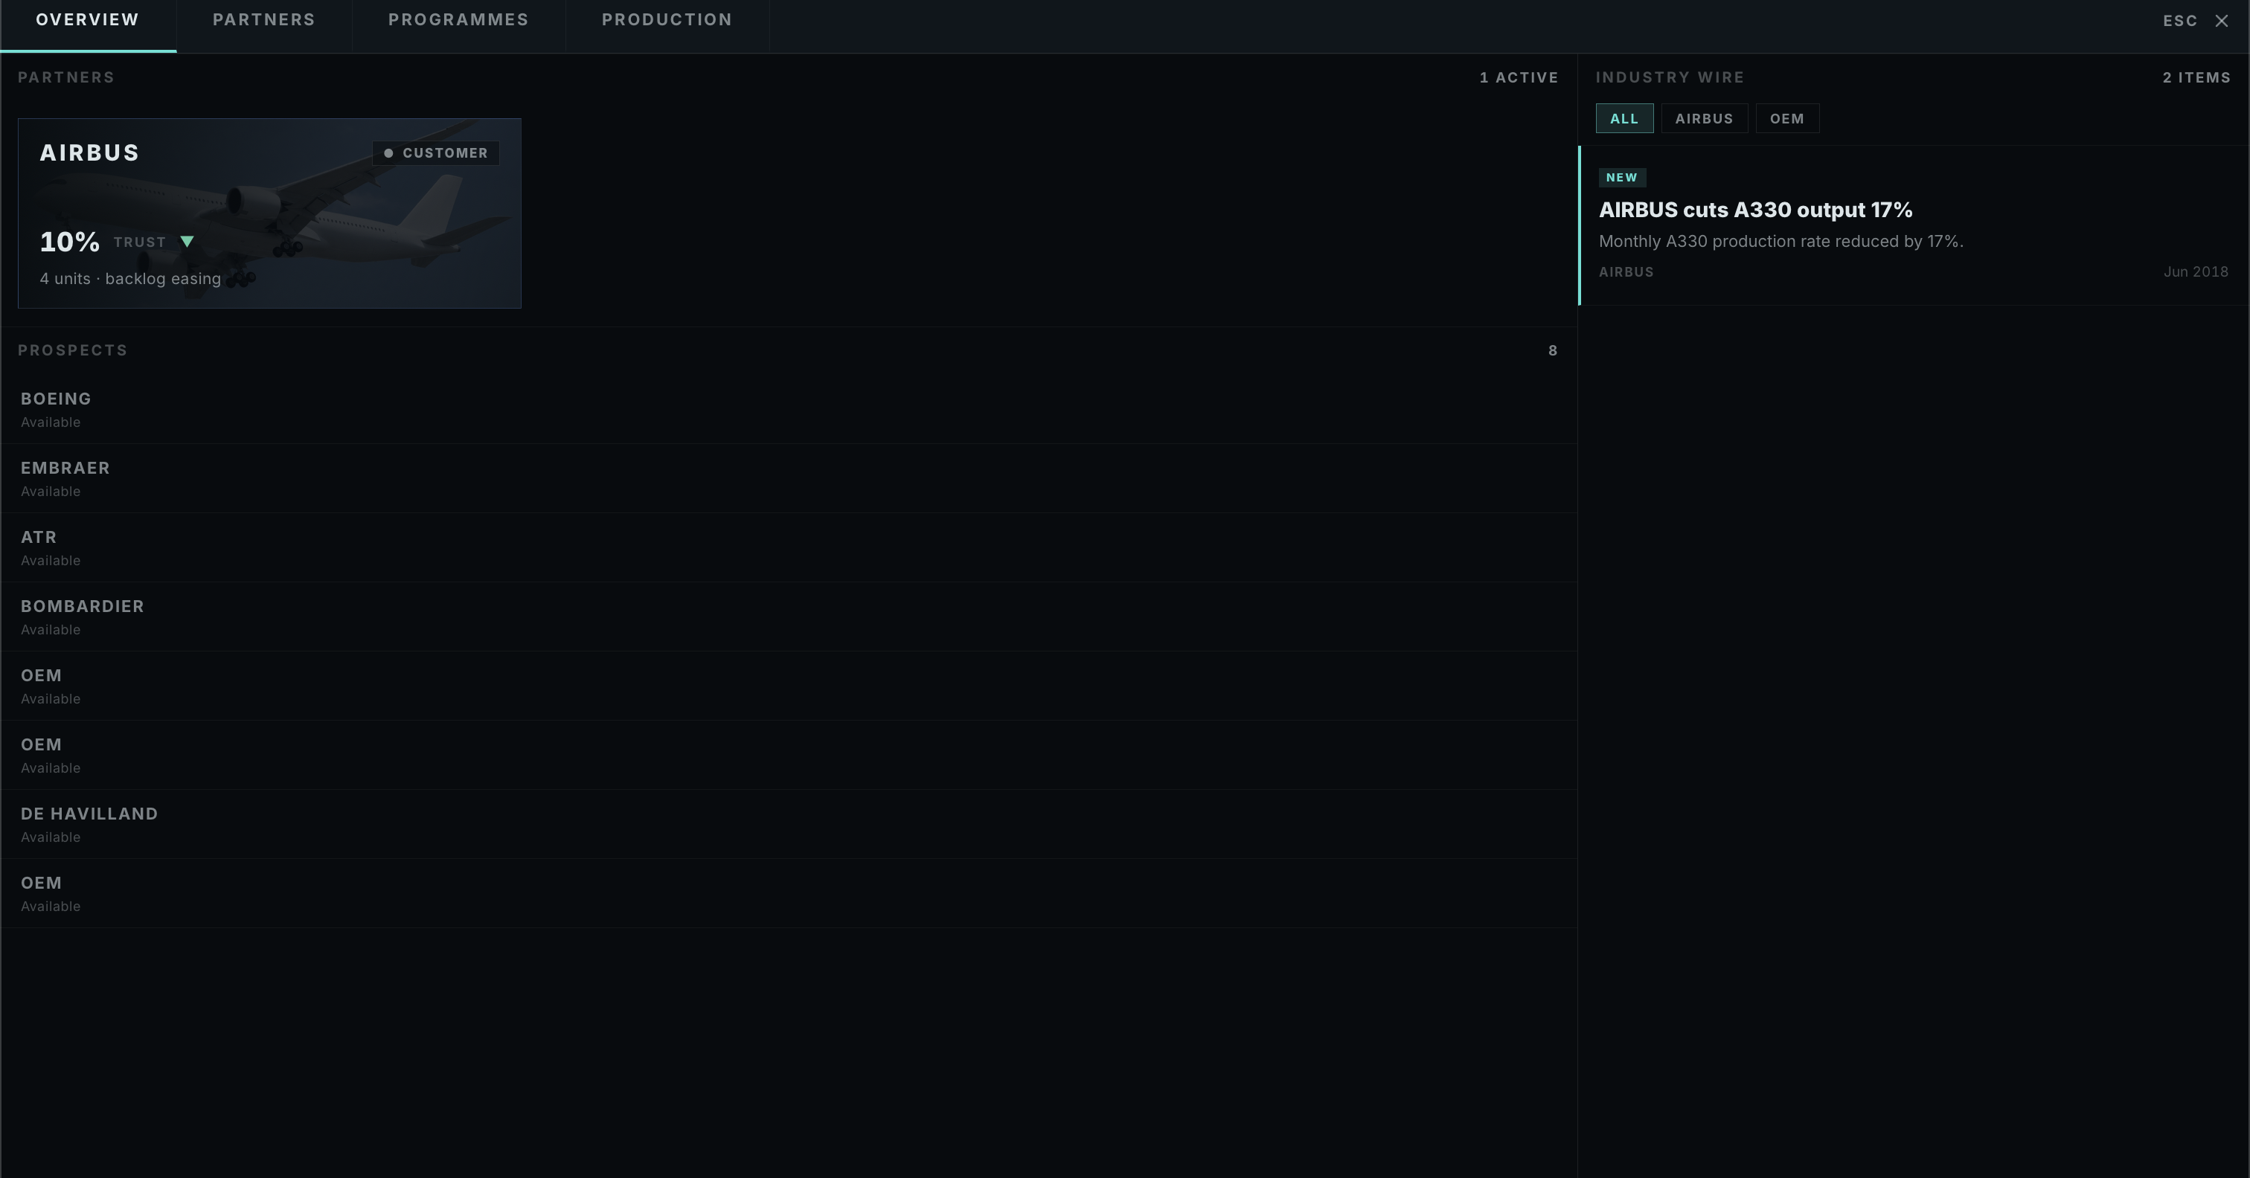Click the '4 units · backlog easing' text
2250x1178 pixels.
click(130, 279)
